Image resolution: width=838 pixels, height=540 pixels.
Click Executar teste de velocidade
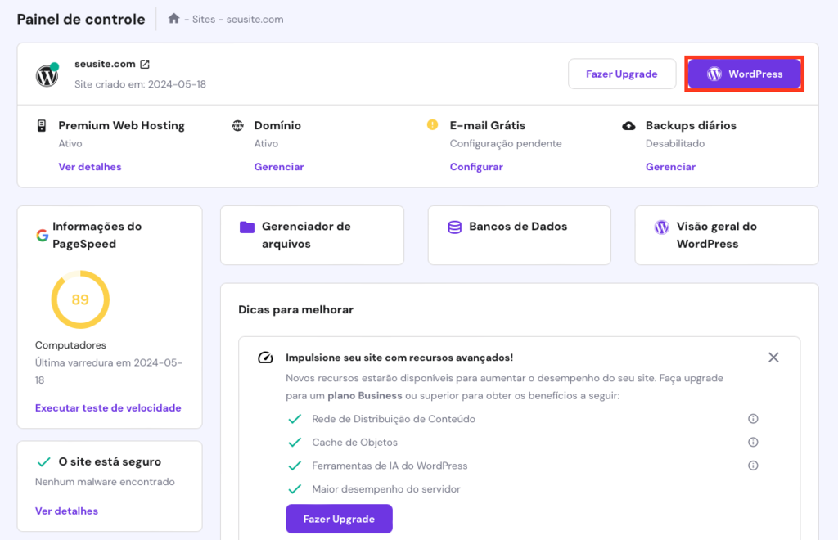(x=108, y=407)
